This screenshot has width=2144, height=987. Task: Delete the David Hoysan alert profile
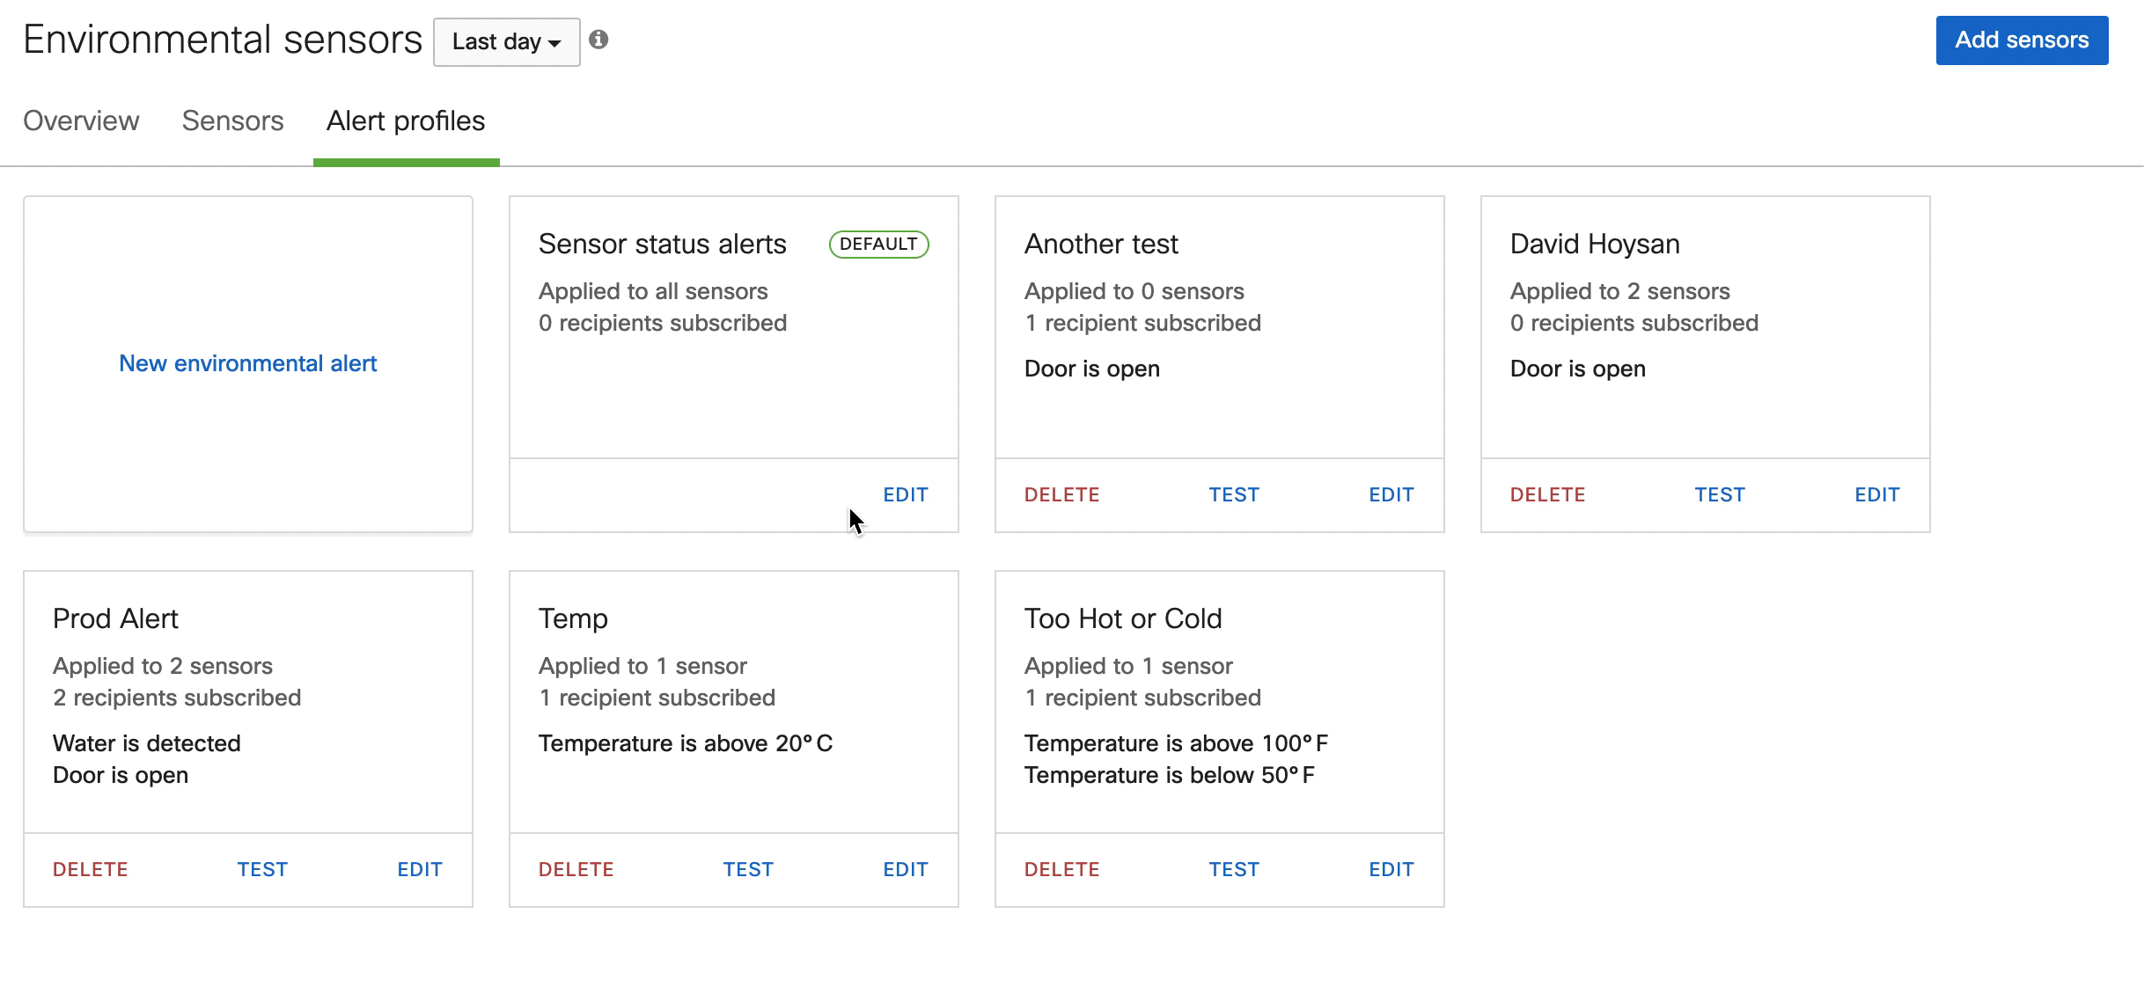tap(1547, 494)
